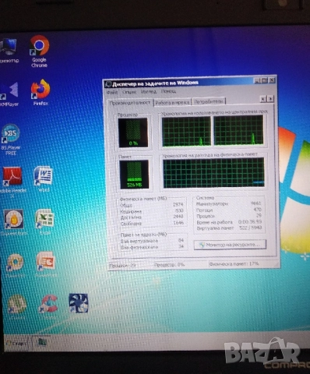310x374 pixels.
Task: Select the Производителност tab
Action: coord(130,103)
